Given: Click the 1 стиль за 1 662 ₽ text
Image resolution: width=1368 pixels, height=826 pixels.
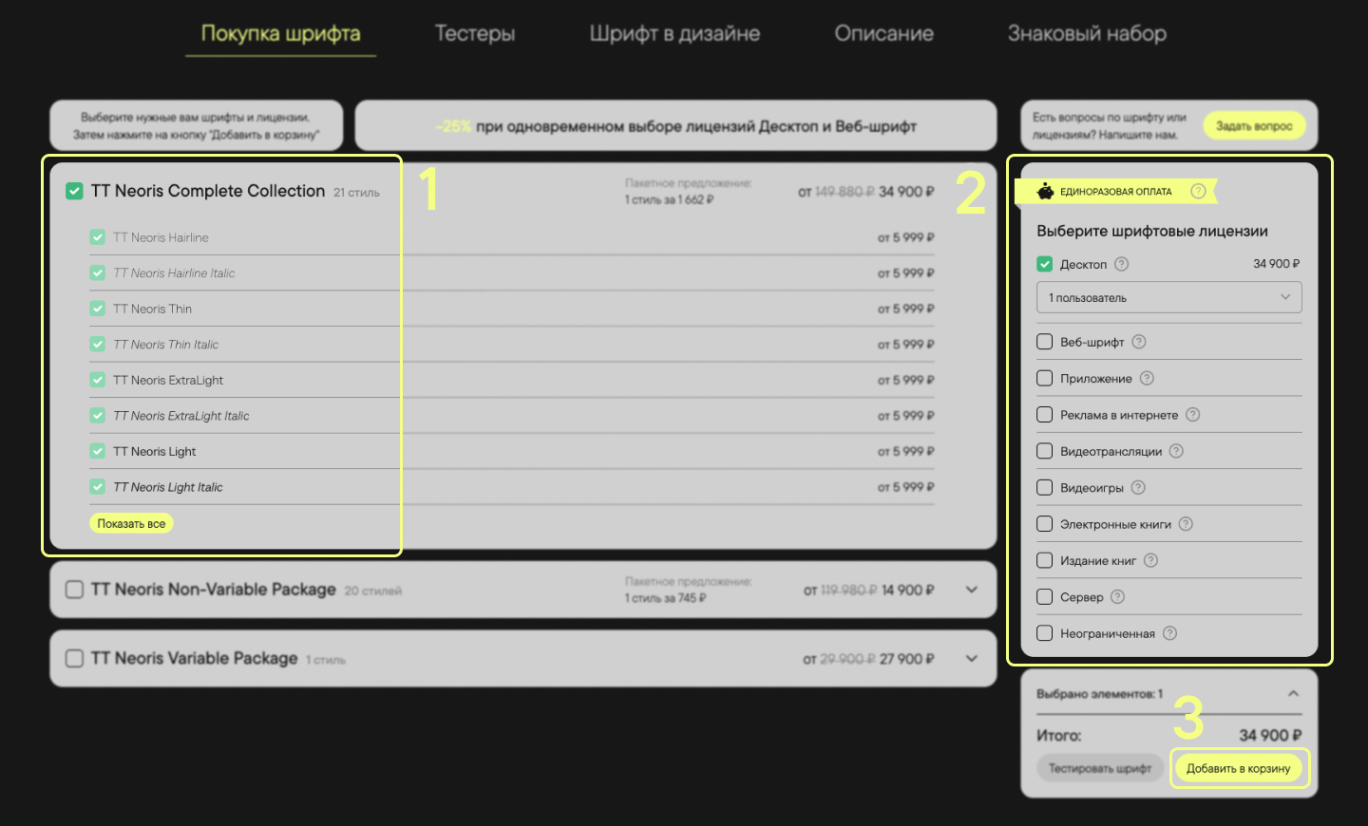Looking at the screenshot, I should [x=670, y=199].
